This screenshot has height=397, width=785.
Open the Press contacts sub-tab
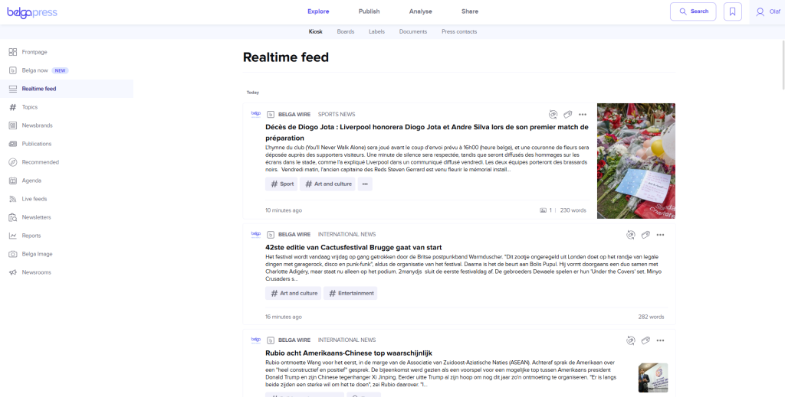(x=459, y=32)
